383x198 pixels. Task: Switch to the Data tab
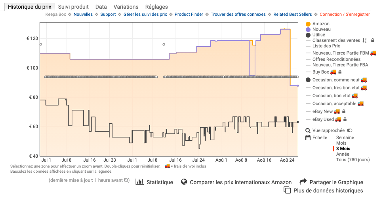coord(101,7)
